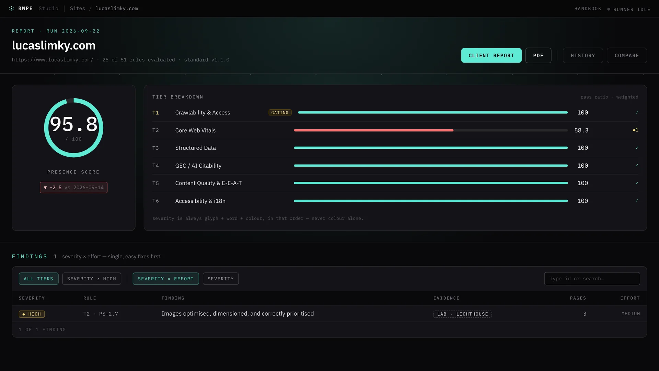659x371 pixels.
Task: Export the report as PDF
Action: tap(538, 55)
